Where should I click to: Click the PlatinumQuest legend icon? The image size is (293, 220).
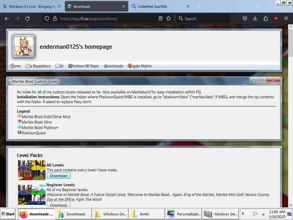(x=19, y=132)
